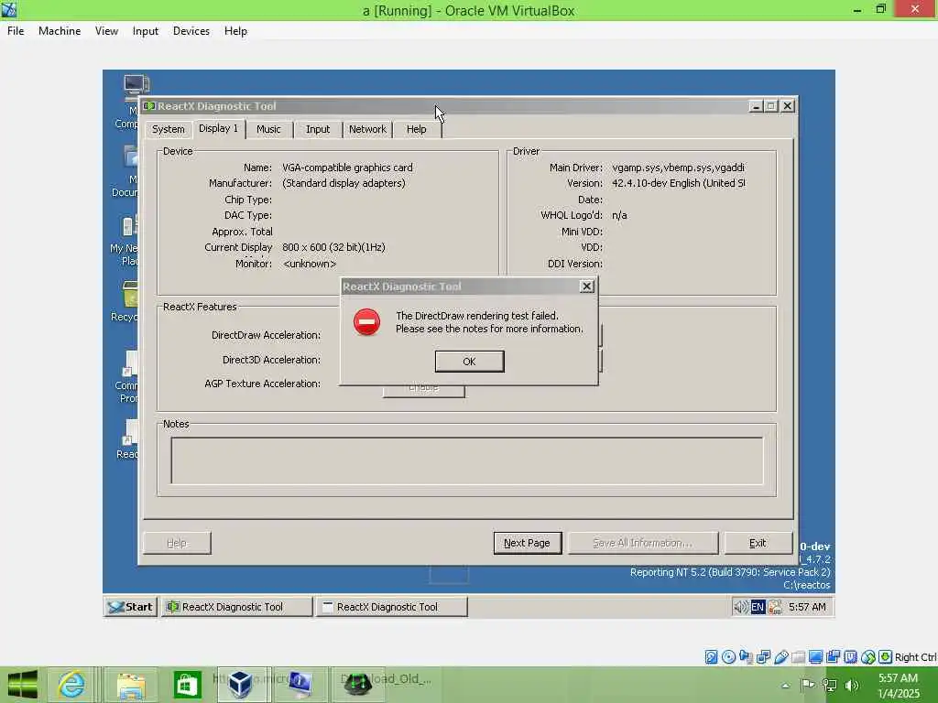Open VirtualBox File menu

pos(16,31)
